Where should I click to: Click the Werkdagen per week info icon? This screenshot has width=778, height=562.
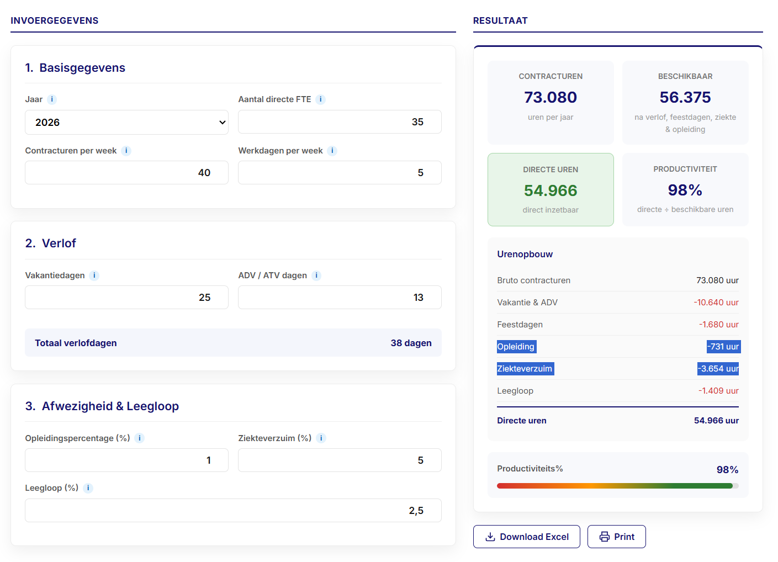point(332,151)
